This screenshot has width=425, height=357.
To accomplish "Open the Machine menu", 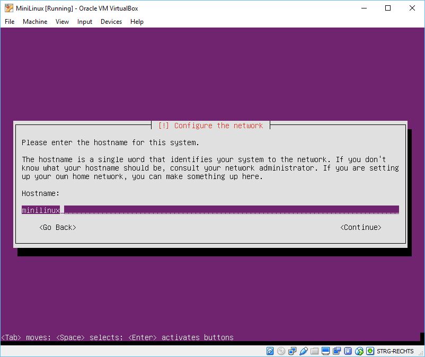I will pyautogui.click(x=35, y=22).
